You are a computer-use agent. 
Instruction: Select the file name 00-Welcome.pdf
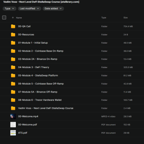(28, 125)
